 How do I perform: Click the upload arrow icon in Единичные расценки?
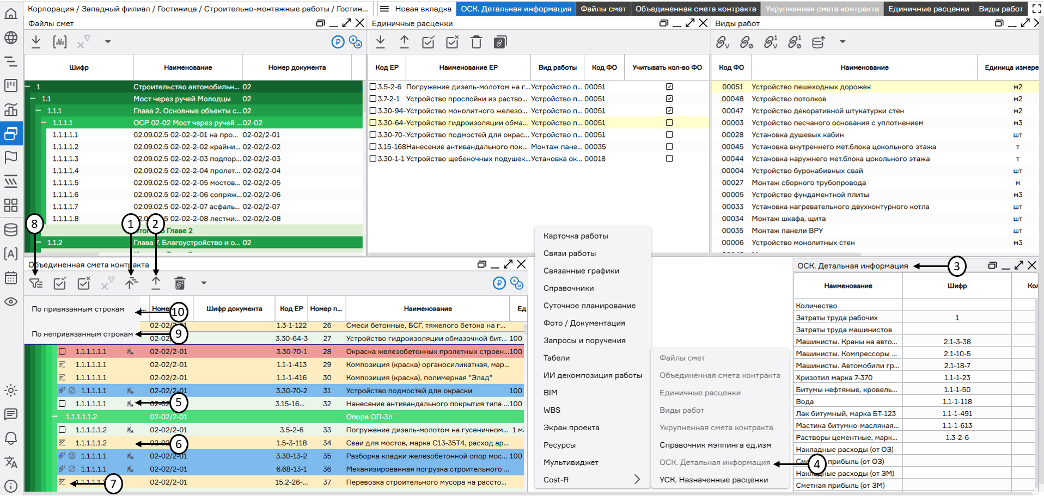click(x=404, y=42)
